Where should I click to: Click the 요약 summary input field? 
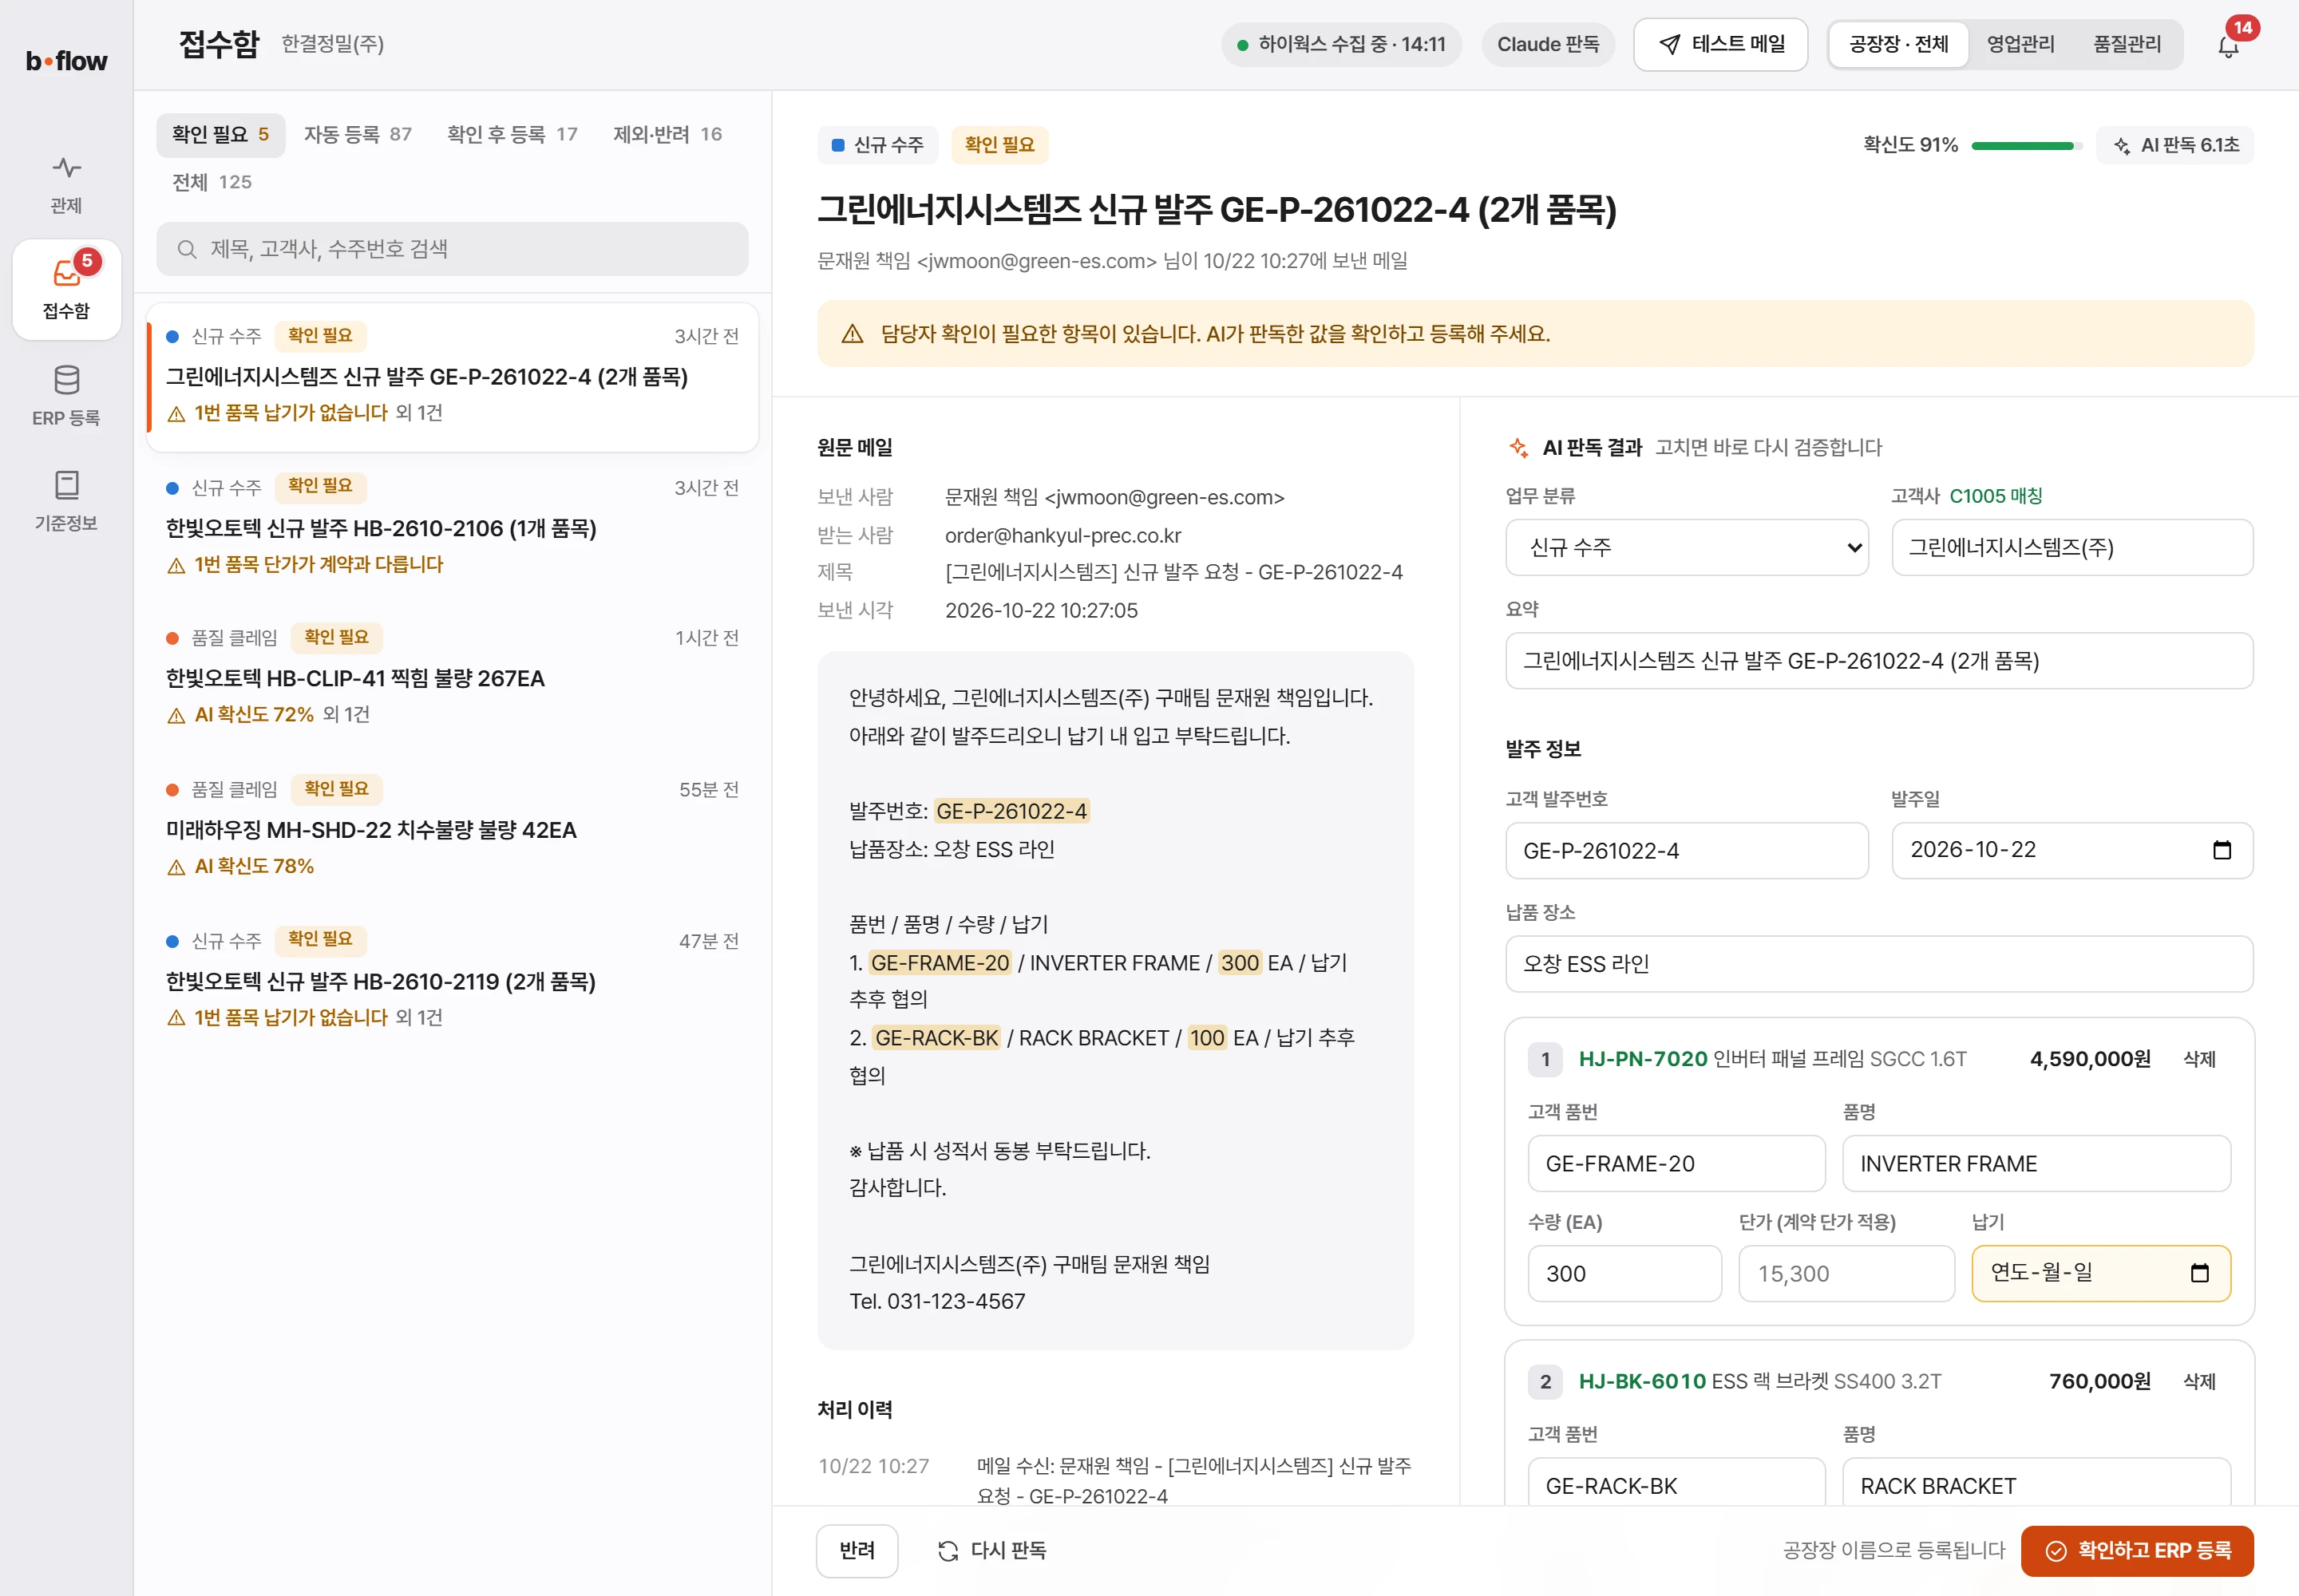tap(1879, 661)
